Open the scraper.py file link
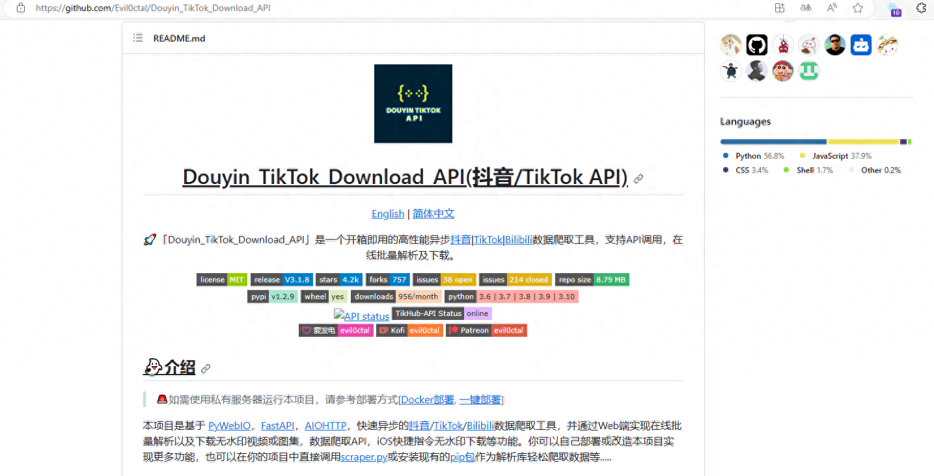 [x=364, y=457]
